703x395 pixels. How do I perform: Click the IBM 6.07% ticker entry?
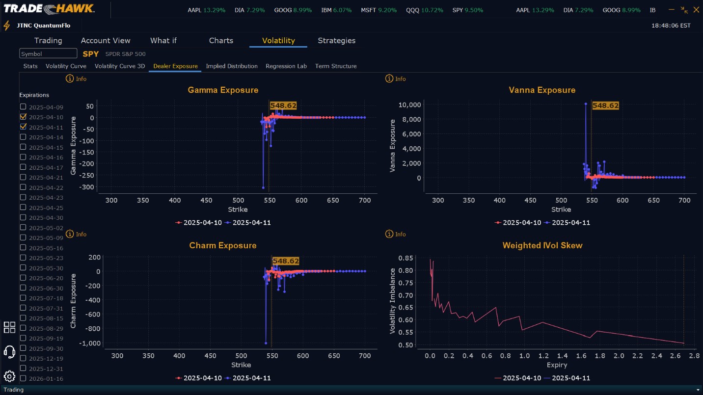[337, 10]
